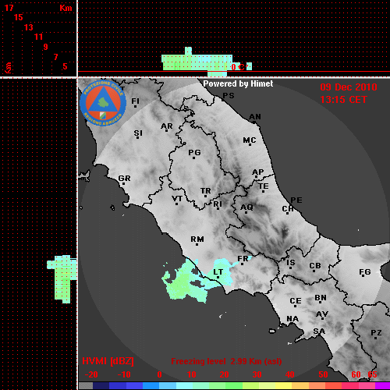Click the side profile echo in the left panel

click(62, 279)
